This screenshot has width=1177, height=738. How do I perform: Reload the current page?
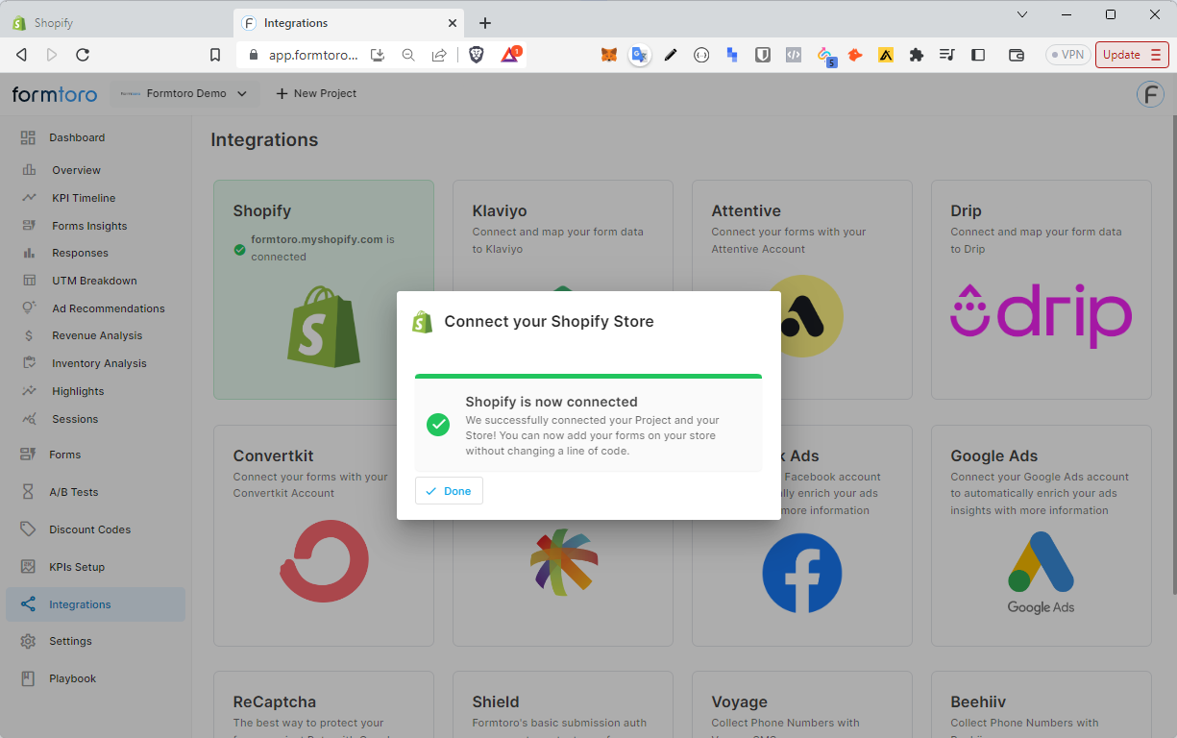tap(83, 55)
